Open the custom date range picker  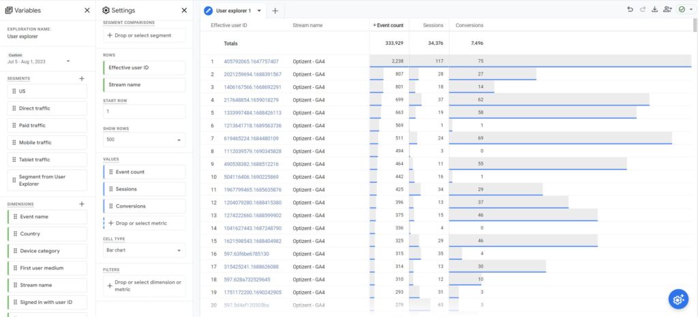[x=40, y=61]
